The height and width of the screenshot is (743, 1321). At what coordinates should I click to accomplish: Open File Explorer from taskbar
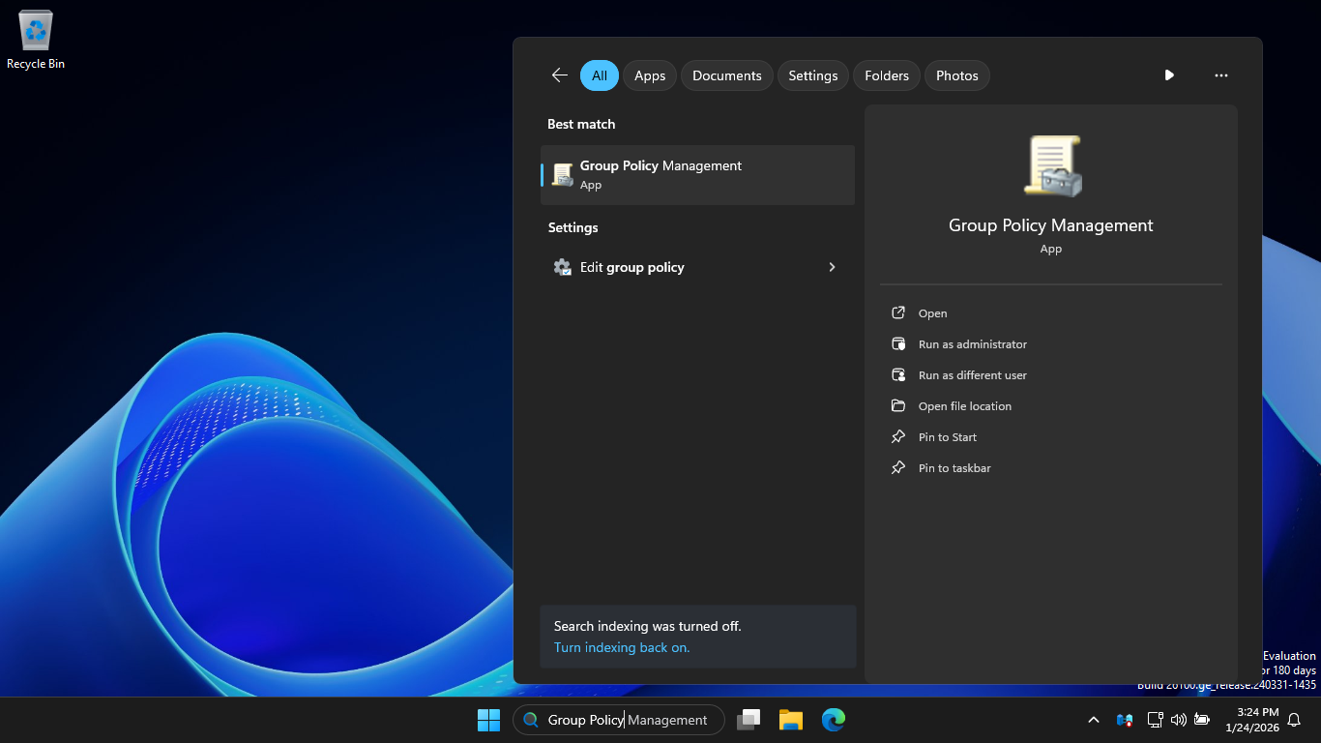(x=791, y=720)
